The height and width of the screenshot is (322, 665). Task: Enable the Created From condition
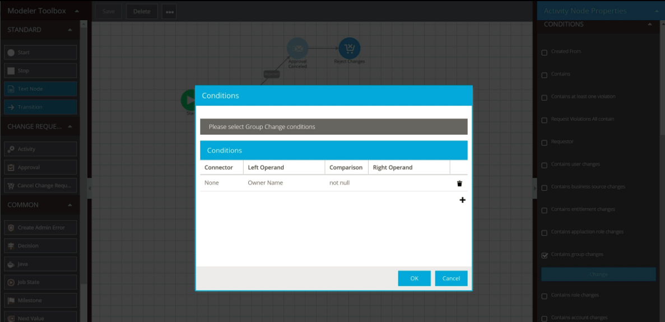pos(545,53)
